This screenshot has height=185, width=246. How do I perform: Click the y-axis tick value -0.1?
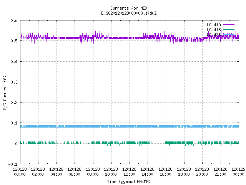[x=13, y=164]
